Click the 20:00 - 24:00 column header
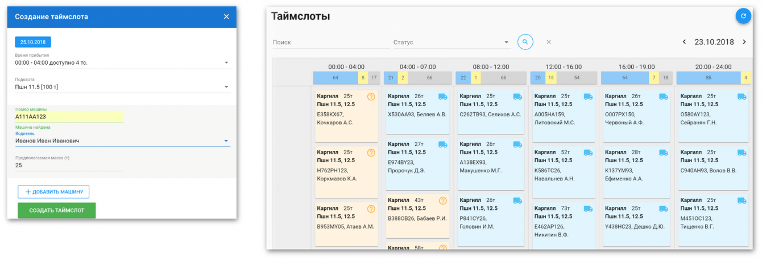This screenshot has height=266, width=762. 713,67
